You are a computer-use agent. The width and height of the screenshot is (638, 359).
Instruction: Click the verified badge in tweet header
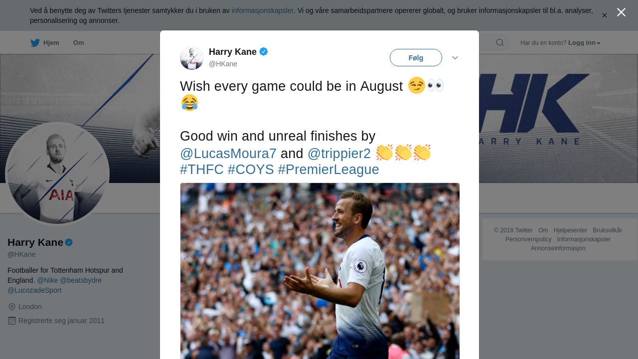coord(264,51)
